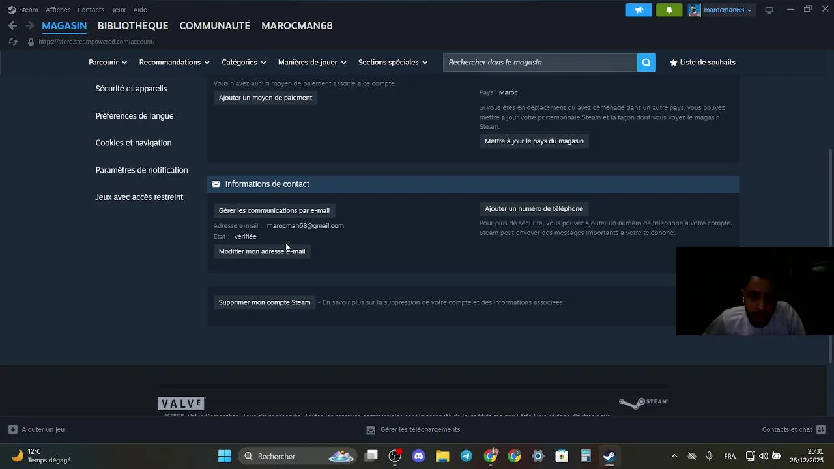This screenshot has width=834, height=469.
Task: Click the Steam logo menu
Action: click(x=23, y=10)
